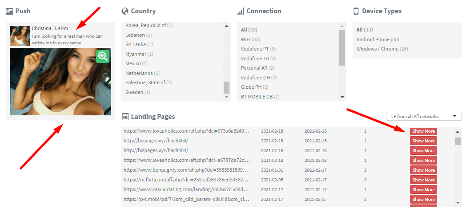Click down arrow of Connection list scrollbar
This screenshot has width=466, height=212.
point(342,97)
